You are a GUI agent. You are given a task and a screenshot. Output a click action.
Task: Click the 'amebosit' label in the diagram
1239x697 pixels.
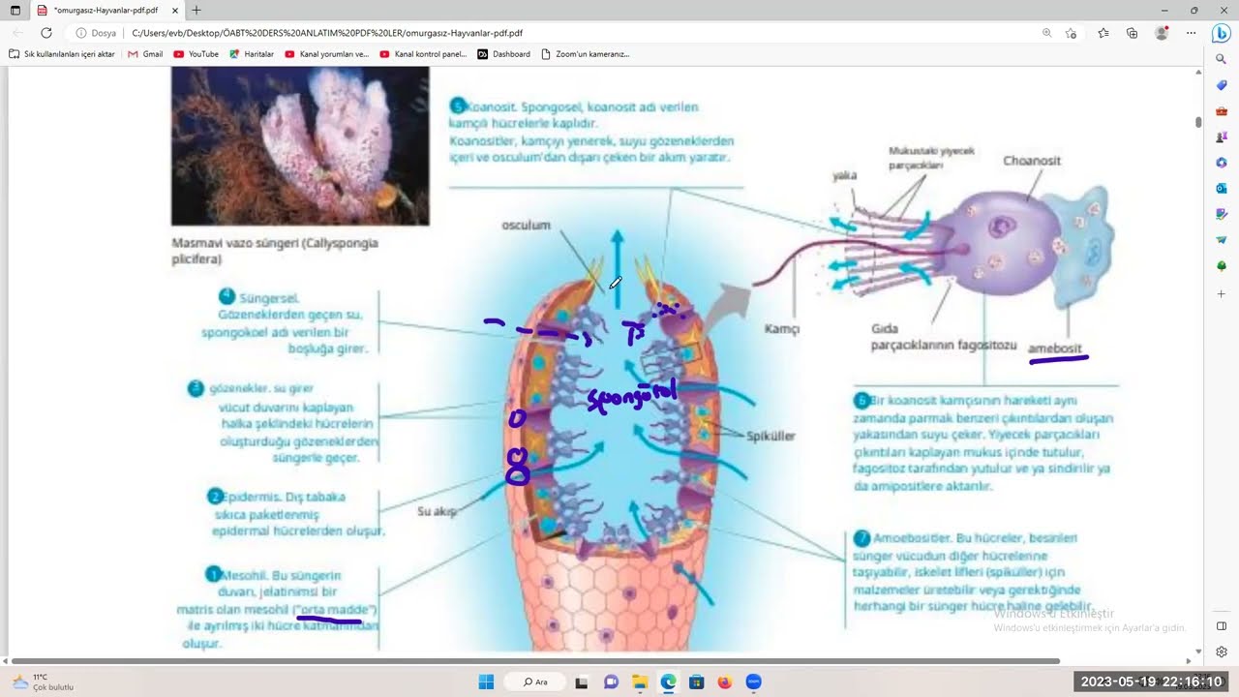[x=1055, y=348]
